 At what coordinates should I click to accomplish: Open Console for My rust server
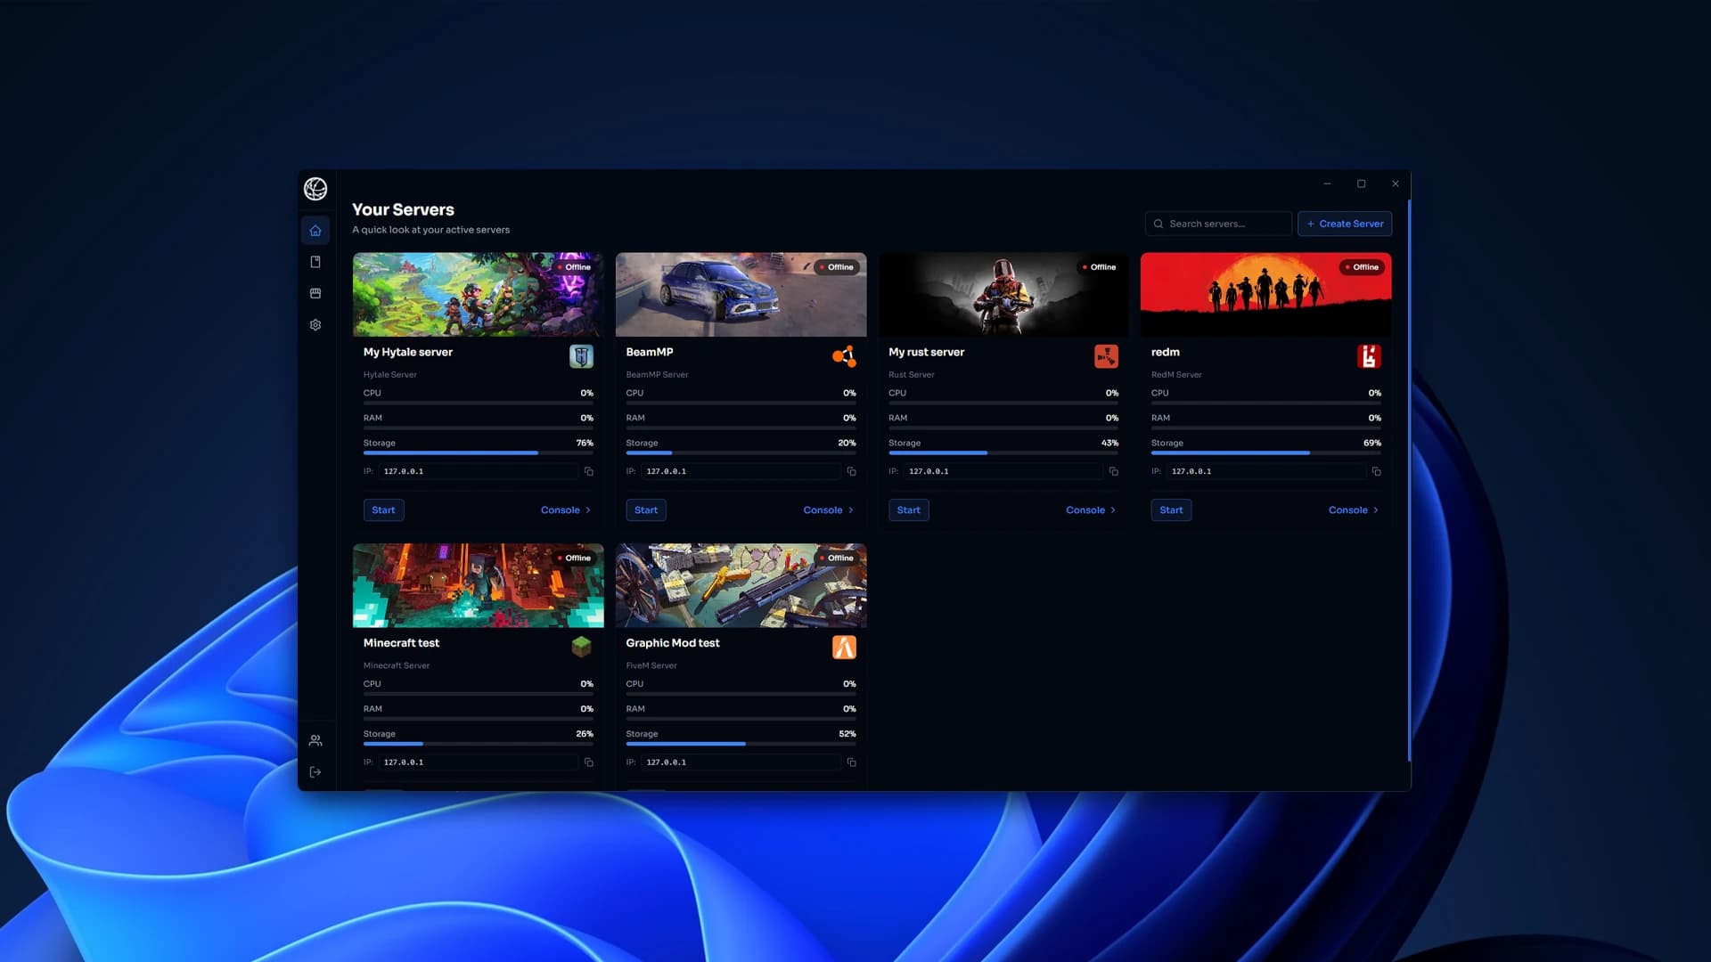(1091, 510)
